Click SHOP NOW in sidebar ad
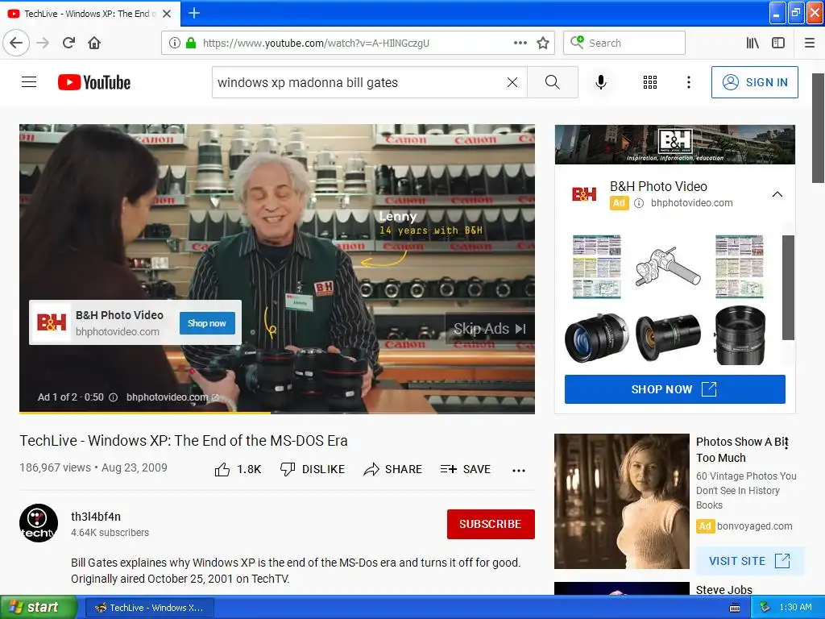 (674, 389)
